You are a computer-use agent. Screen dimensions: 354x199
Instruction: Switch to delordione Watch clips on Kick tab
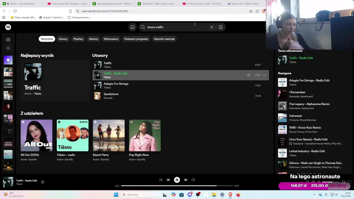[x=158, y=4]
